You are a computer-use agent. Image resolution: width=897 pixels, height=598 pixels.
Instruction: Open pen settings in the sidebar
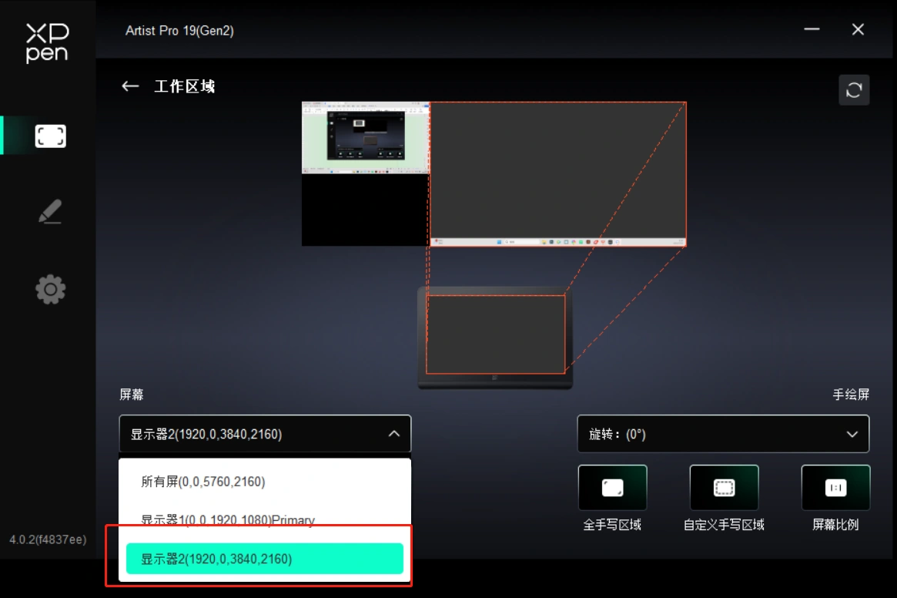pos(50,213)
